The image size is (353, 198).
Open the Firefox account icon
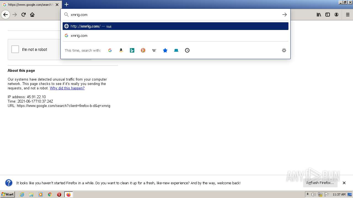coord(336,15)
